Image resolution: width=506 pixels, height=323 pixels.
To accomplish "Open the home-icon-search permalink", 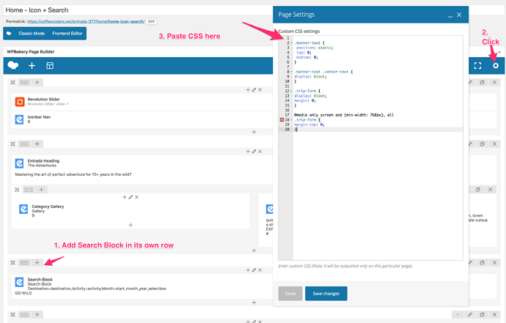I will (x=86, y=21).
